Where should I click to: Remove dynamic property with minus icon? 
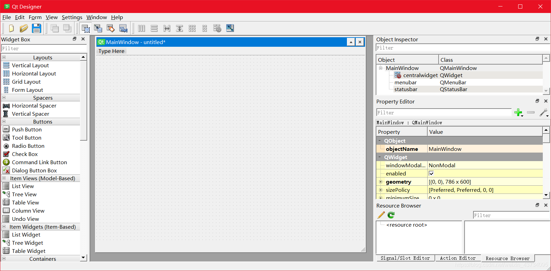531,112
